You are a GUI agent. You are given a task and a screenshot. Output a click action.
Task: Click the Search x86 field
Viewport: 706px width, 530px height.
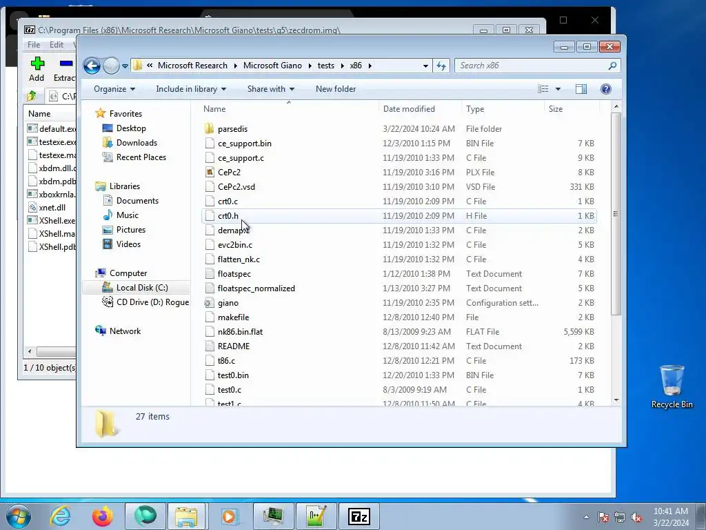pos(537,66)
